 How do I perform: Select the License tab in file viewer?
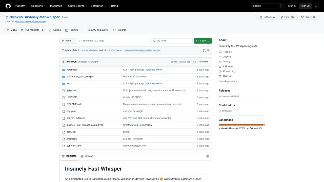[87, 156]
